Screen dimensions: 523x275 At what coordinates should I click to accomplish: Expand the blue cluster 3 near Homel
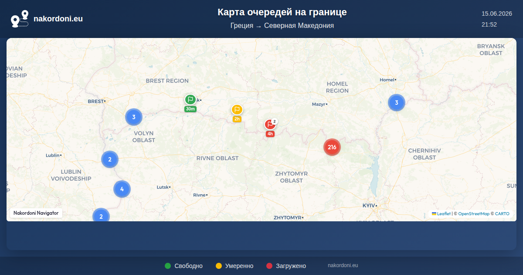point(397,103)
